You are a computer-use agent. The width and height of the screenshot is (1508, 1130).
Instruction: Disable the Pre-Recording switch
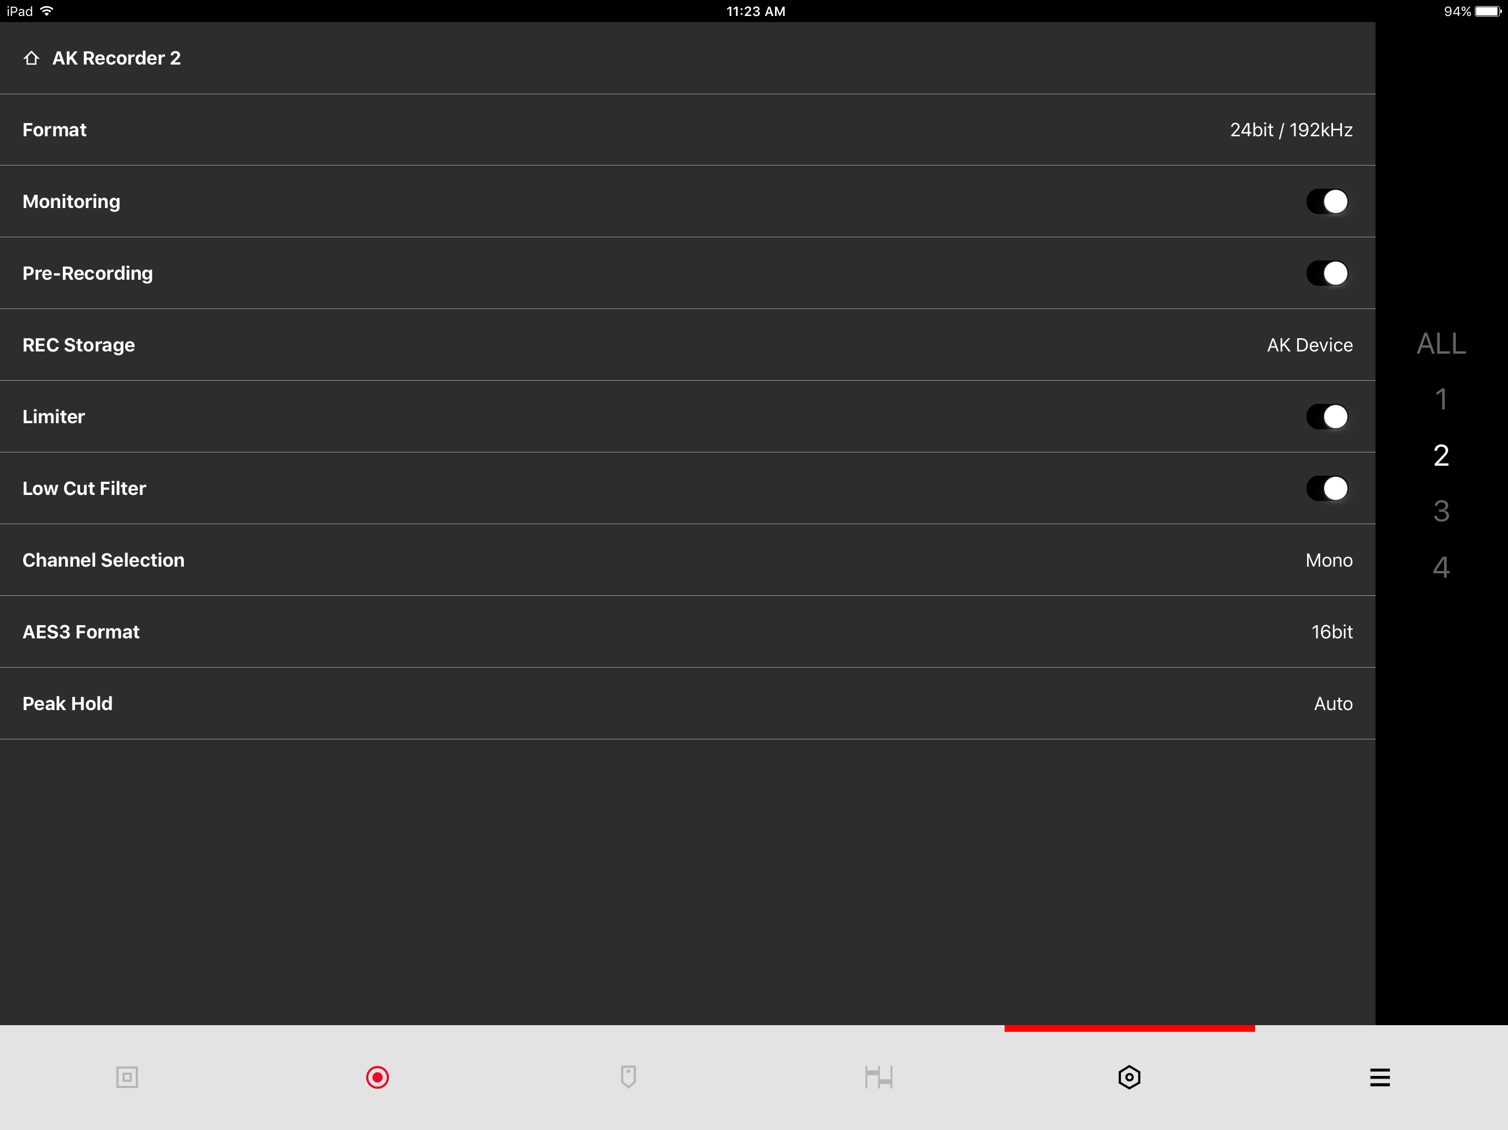1328,273
